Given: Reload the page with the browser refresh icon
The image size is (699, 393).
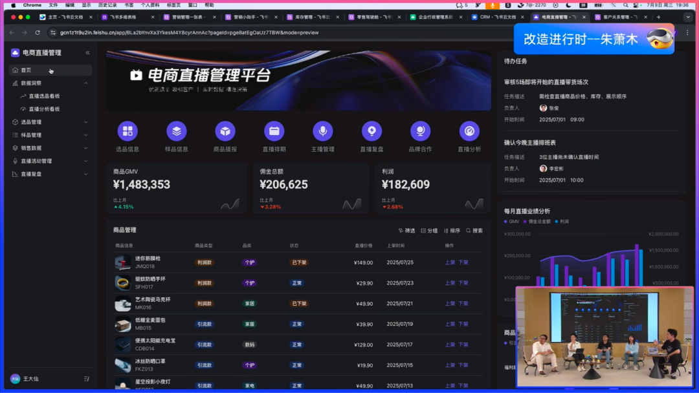Looking at the screenshot, I should [38, 32].
